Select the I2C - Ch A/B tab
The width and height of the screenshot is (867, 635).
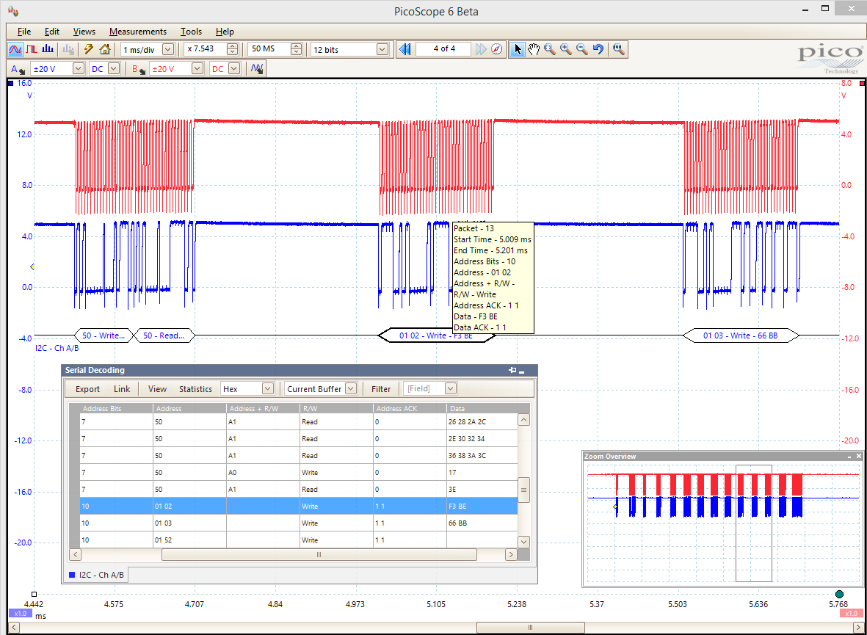(98, 575)
